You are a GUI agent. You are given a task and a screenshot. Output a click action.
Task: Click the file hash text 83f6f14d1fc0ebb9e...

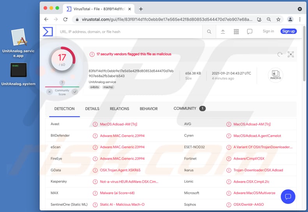(x=131, y=73)
